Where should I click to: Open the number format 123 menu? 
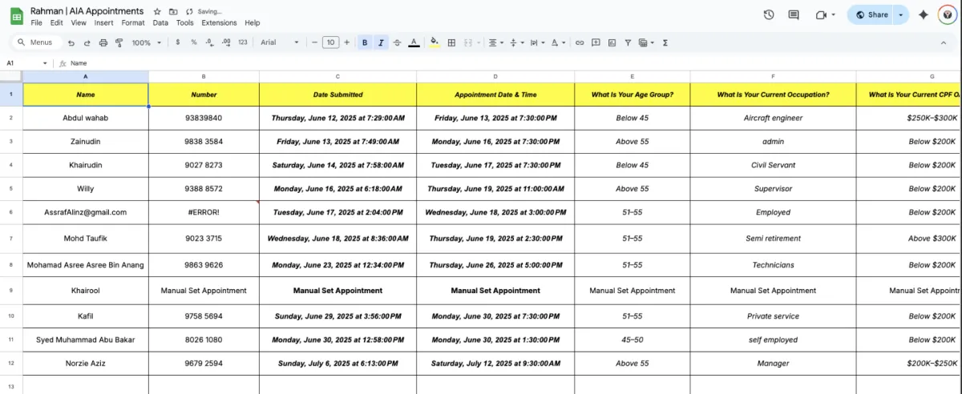[x=243, y=42]
